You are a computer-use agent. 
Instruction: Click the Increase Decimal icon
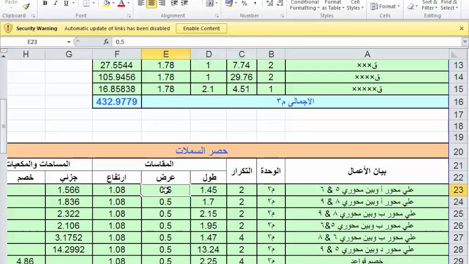click(270, 3)
